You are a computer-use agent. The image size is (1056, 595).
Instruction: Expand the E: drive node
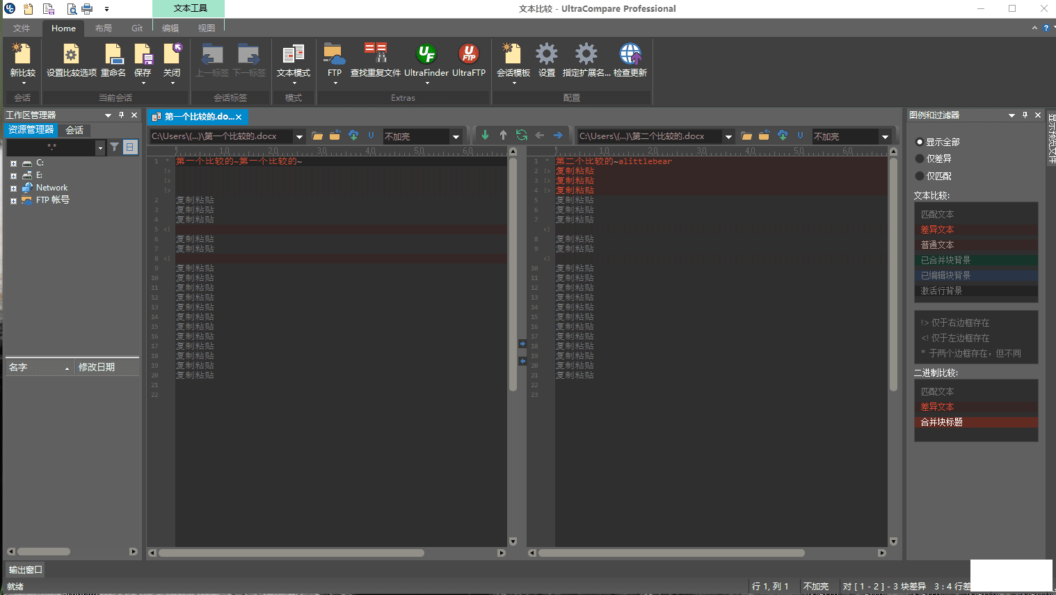pos(13,176)
